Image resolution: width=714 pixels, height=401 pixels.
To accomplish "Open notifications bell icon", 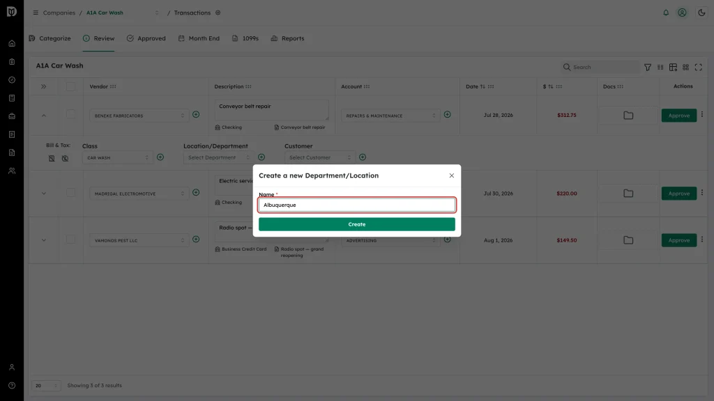I will [666, 13].
